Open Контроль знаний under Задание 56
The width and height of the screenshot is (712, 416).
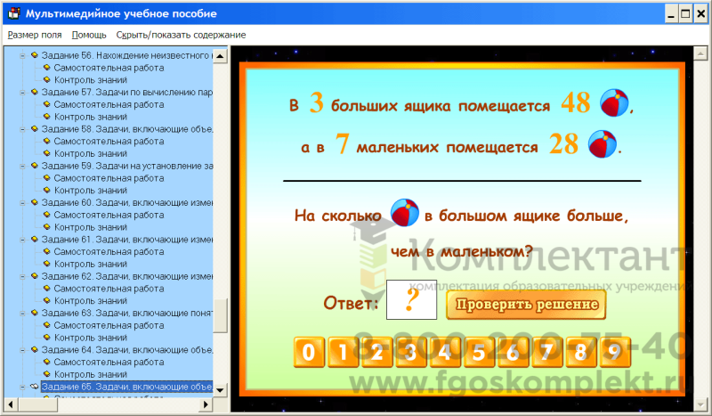click(x=91, y=80)
